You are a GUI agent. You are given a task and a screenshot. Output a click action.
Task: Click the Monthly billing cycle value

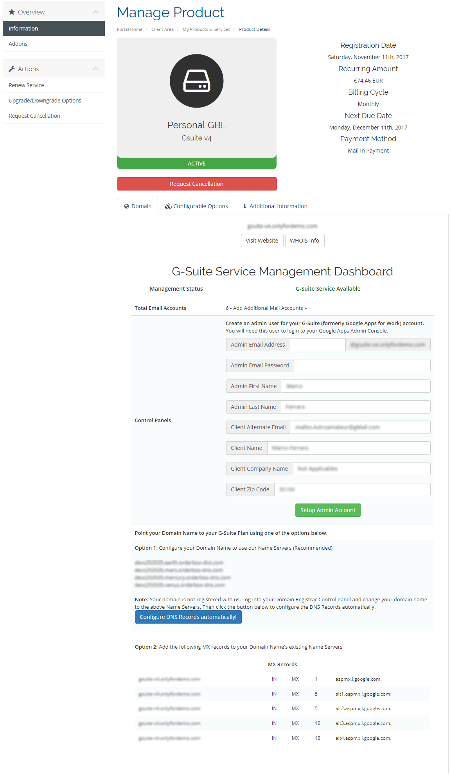point(368,104)
